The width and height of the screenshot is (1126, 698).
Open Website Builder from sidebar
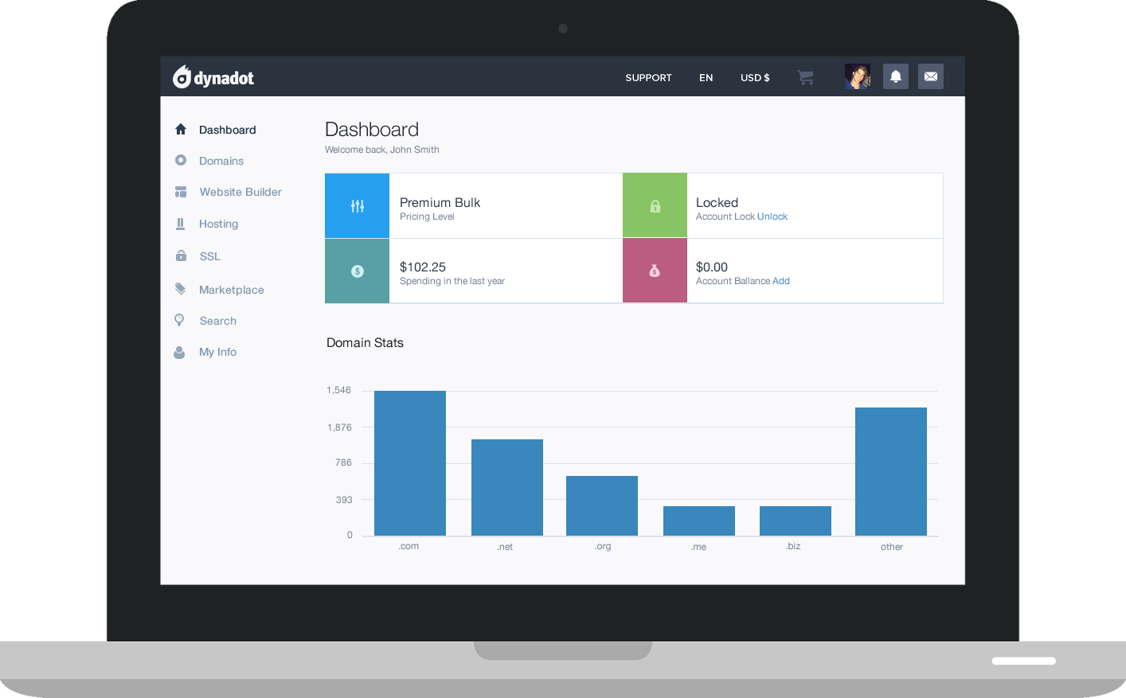point(240,192)
